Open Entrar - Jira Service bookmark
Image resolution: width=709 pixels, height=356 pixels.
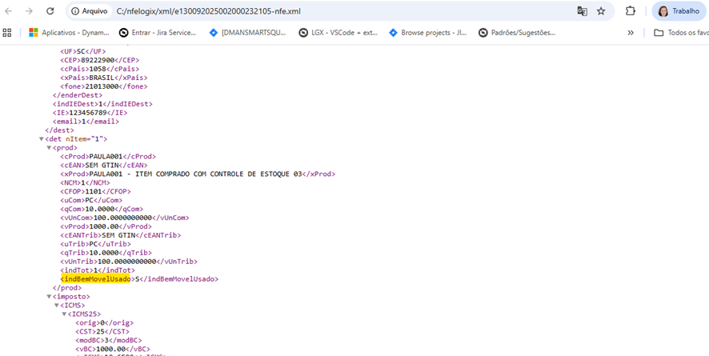158,33
